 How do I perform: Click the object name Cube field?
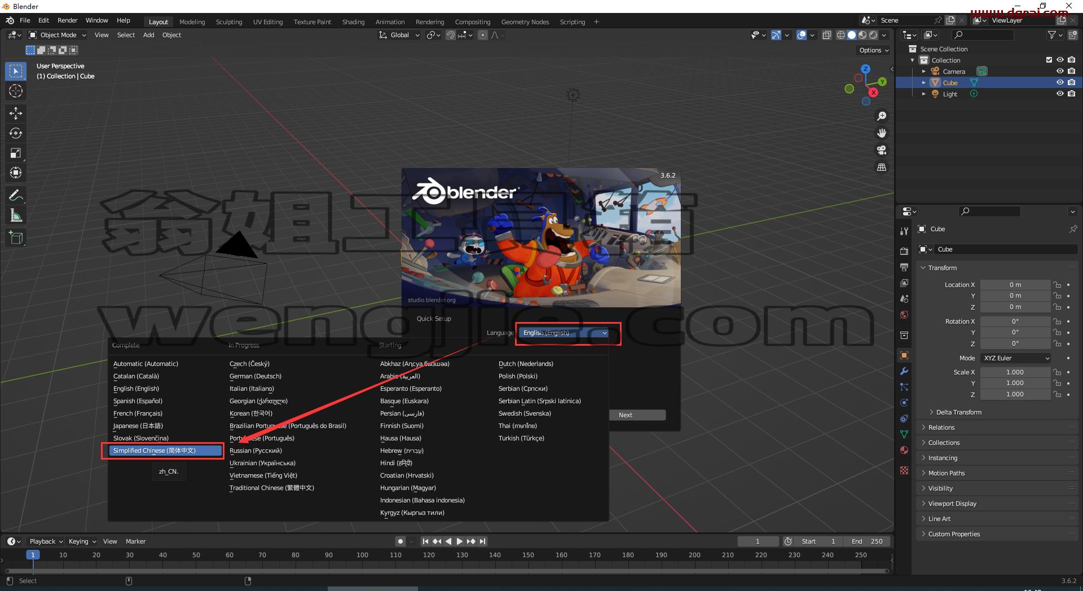[x=1006, y=249]
